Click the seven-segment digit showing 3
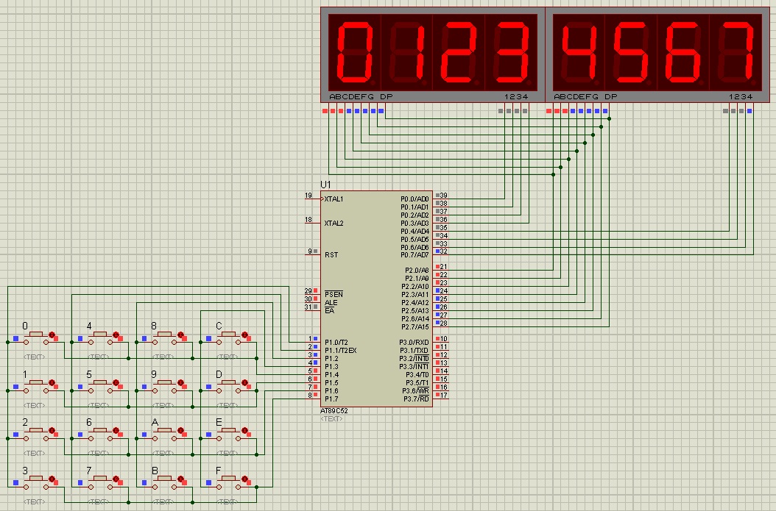The image size is (776, 511). (x=512, y=51)
